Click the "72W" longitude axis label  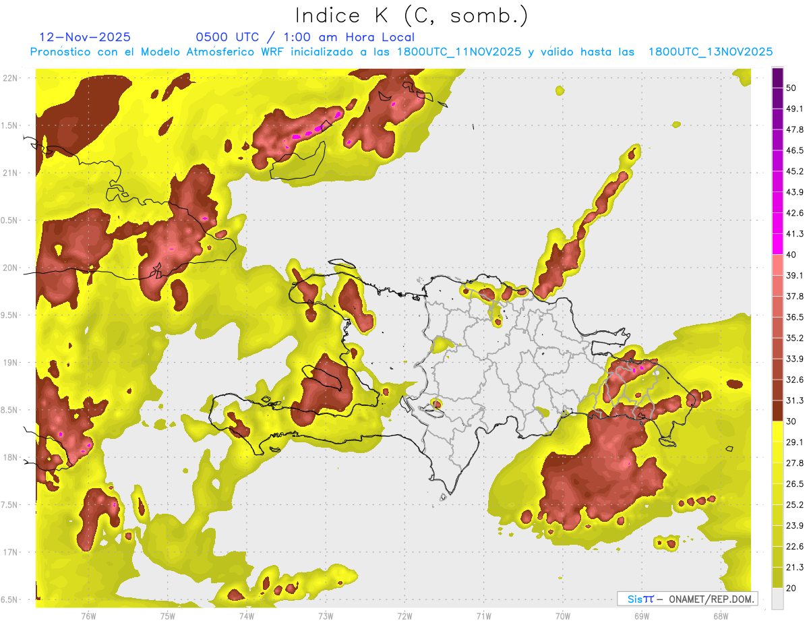(x=404, y=616)
